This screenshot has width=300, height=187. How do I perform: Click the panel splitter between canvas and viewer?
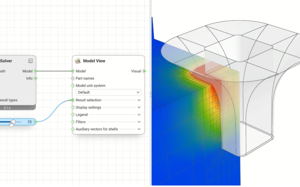pos(151,95)
